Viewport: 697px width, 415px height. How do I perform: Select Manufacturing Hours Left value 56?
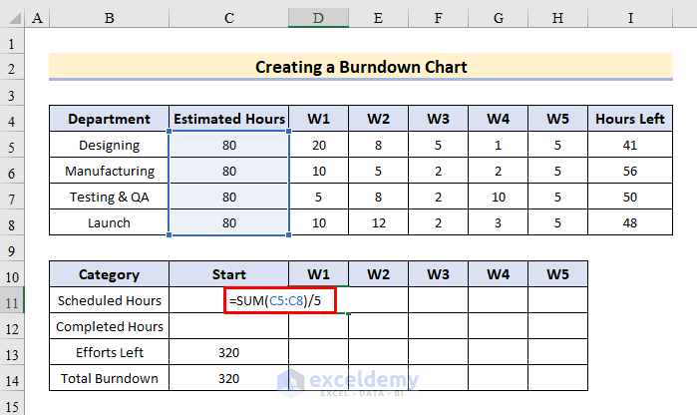629,171
